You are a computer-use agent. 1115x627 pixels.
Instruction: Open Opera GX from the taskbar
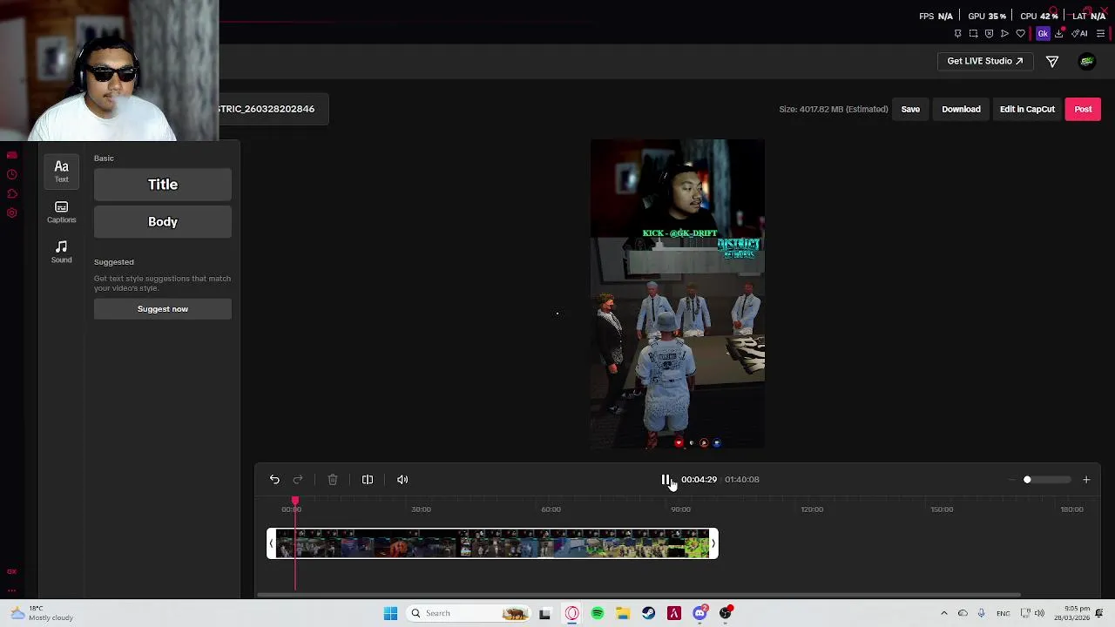(571, 613)
